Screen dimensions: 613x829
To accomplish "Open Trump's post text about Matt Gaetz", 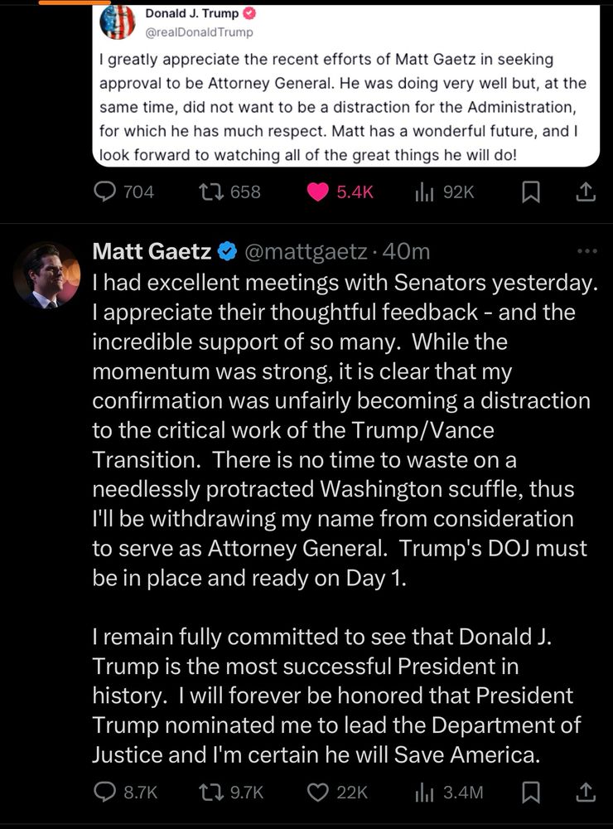I will click(x=331, y=107).
